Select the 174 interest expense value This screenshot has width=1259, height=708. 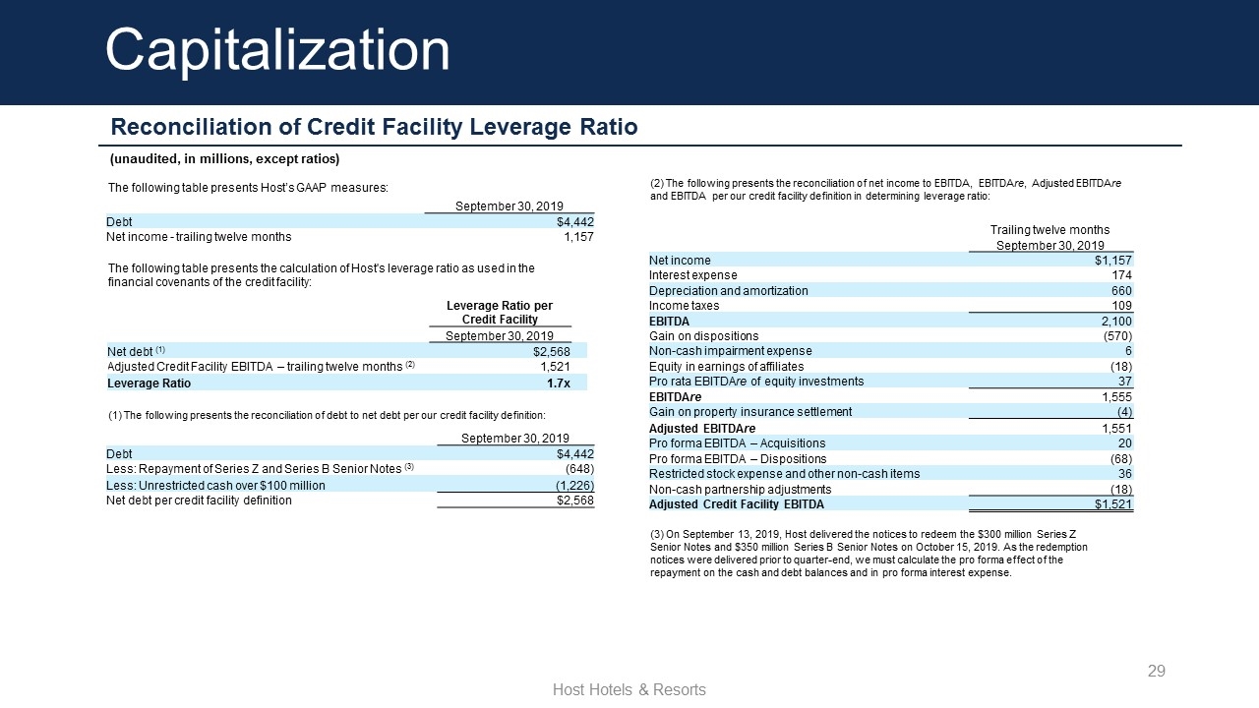[1122, 275]
